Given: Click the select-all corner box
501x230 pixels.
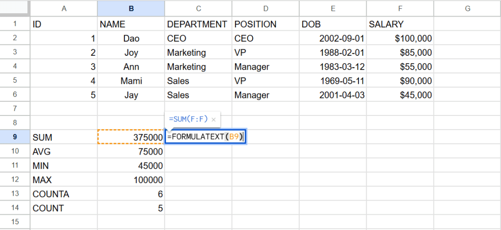Looking at the screenshot, I should pos(15,8).
